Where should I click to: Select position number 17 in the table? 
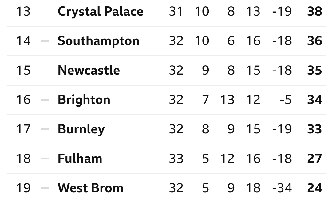(23, 129)
